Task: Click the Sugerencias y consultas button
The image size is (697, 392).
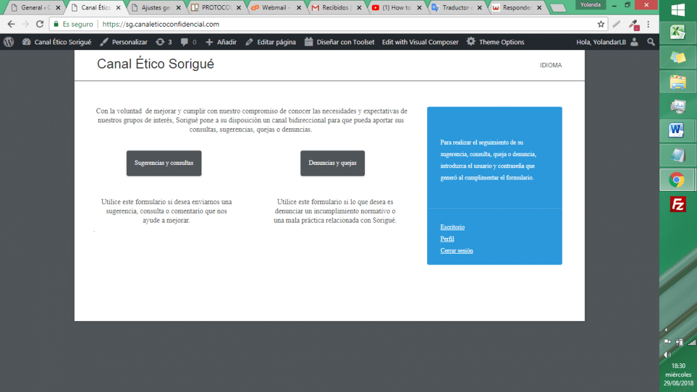Action: click(164, 163)
